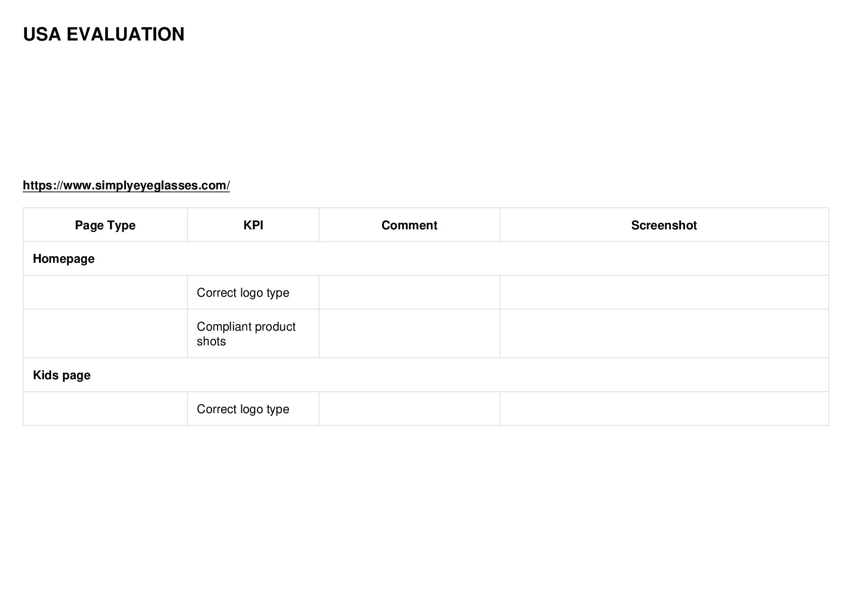This screenshot has height=603, width=852.
Task: Select the Screenshot column header
Action: [664, 225]
